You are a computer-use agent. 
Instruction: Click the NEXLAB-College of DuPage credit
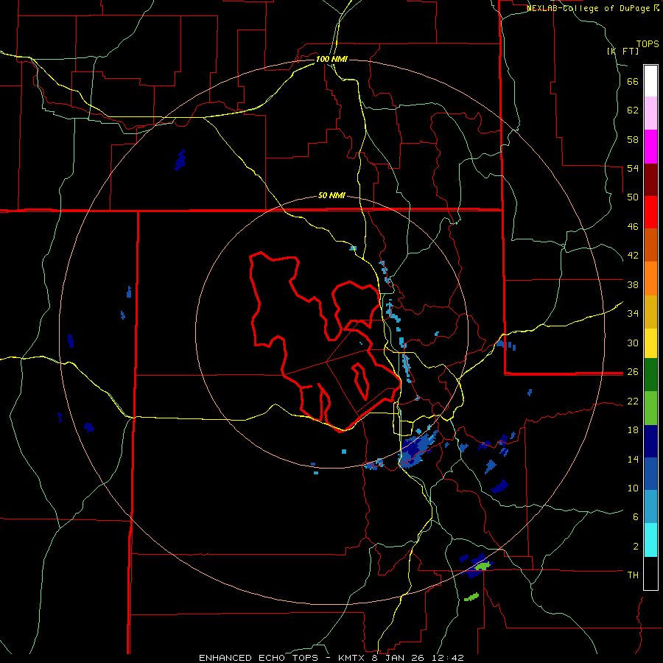593,8
